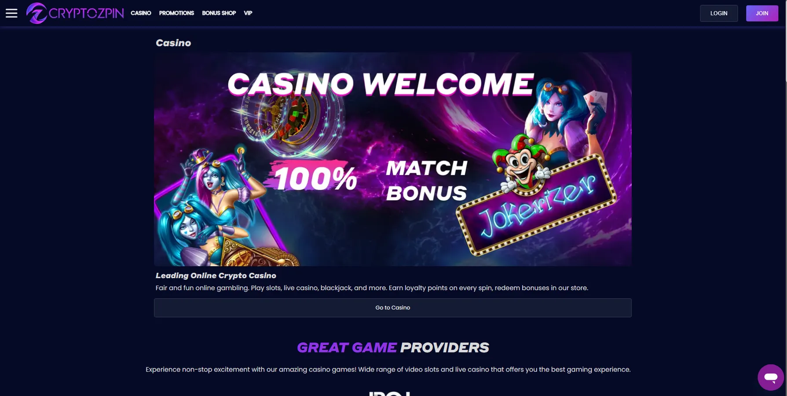Image resolution: width=787 pixels, height=396 pixels.
Task: Click the Jokerizer neon sign
Action: coord(537,205)
